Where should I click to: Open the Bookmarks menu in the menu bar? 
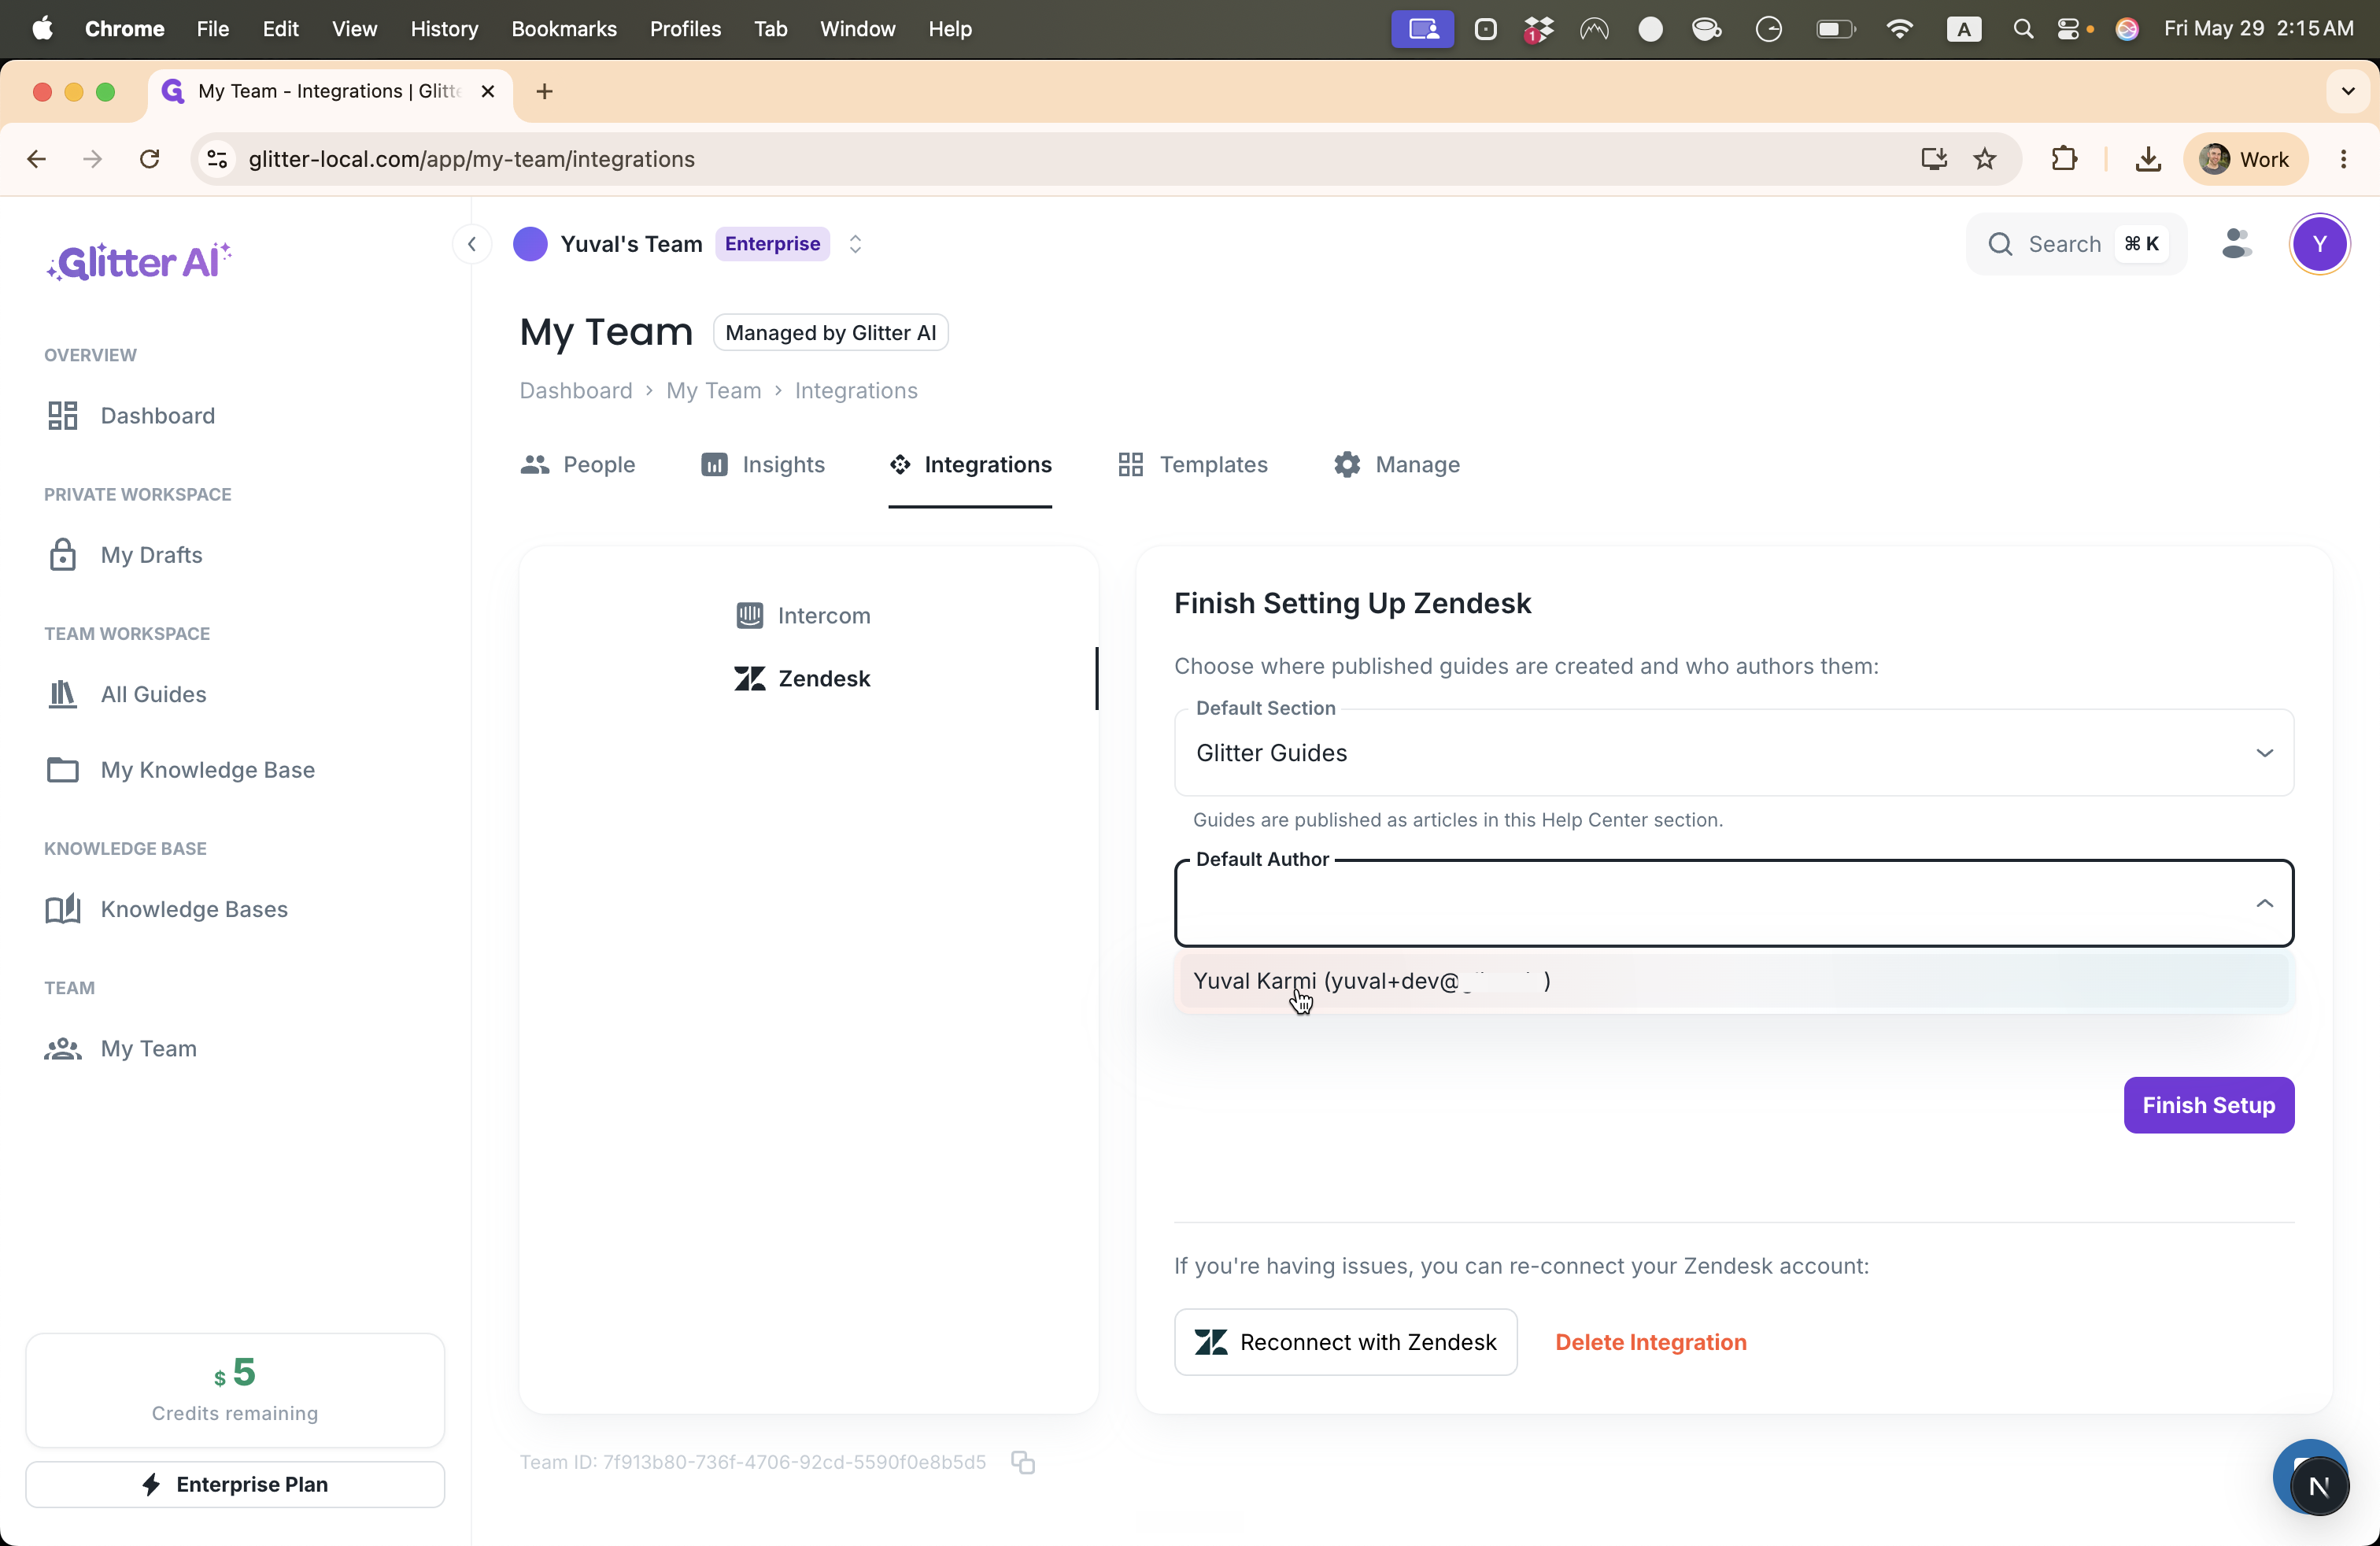pos(564,29)
